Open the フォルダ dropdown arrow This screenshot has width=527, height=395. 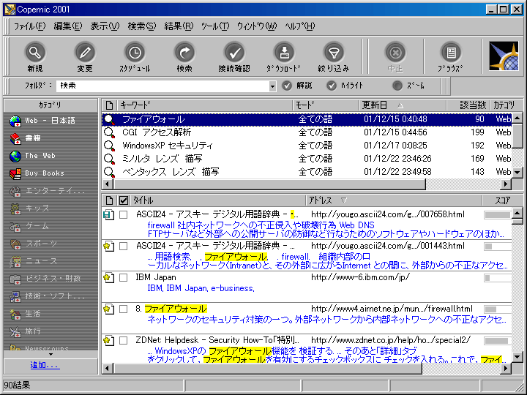point(272,86)
